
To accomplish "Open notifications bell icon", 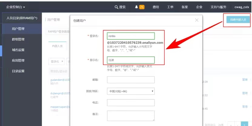I will 136,7.
